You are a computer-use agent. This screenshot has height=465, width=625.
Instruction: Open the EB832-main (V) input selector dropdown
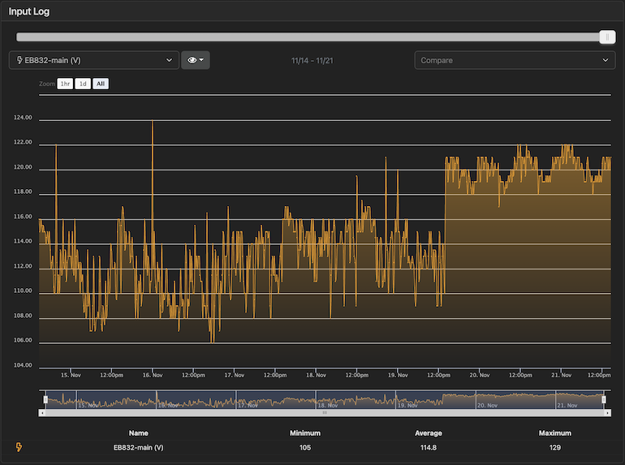94,60
